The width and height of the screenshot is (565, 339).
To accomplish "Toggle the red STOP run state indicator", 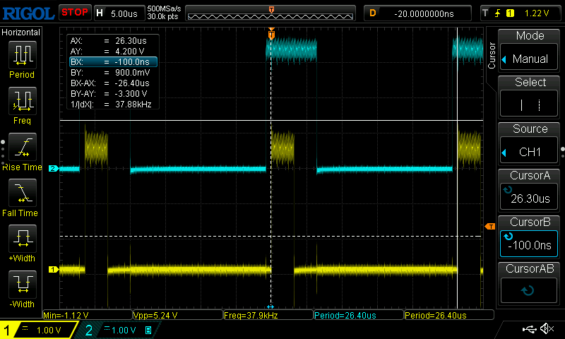I will [74, 13].
